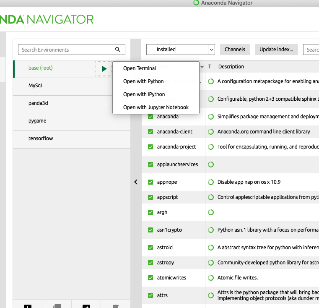Click the Anaconda Navigator title bar icon
The height and width of the screenshot is (308, 319).
click(196, 3)
